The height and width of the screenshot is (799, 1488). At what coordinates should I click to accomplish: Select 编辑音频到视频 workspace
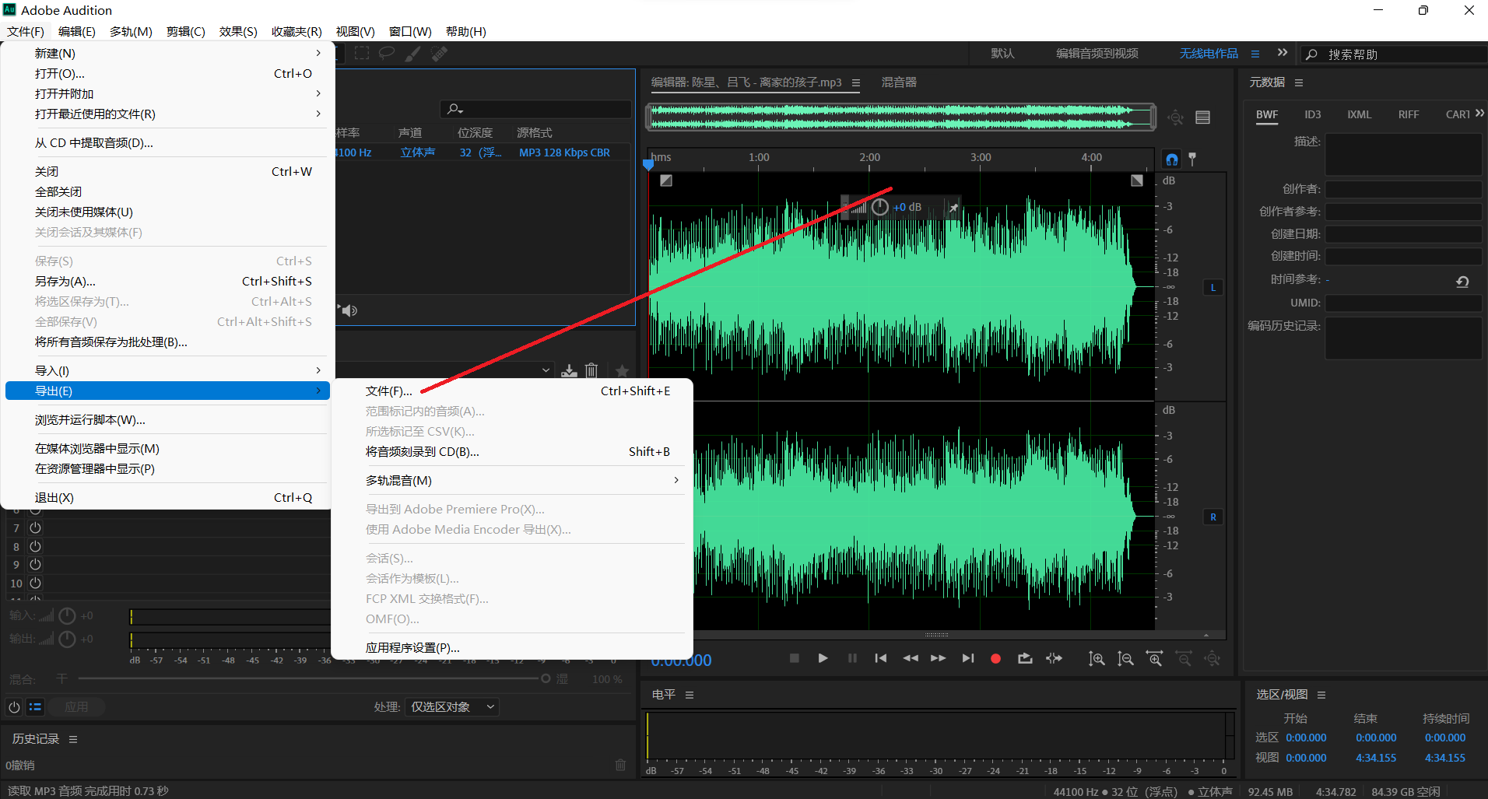point(1097,54)
